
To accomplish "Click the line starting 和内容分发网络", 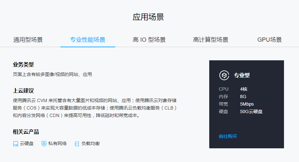I will [x=76, y=115].
